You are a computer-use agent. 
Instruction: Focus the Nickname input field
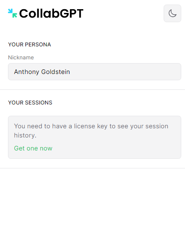point(95,71)
